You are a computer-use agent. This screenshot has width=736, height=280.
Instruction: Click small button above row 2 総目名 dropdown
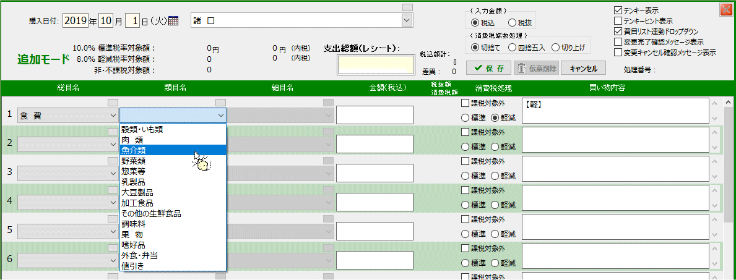click(113, 131)
